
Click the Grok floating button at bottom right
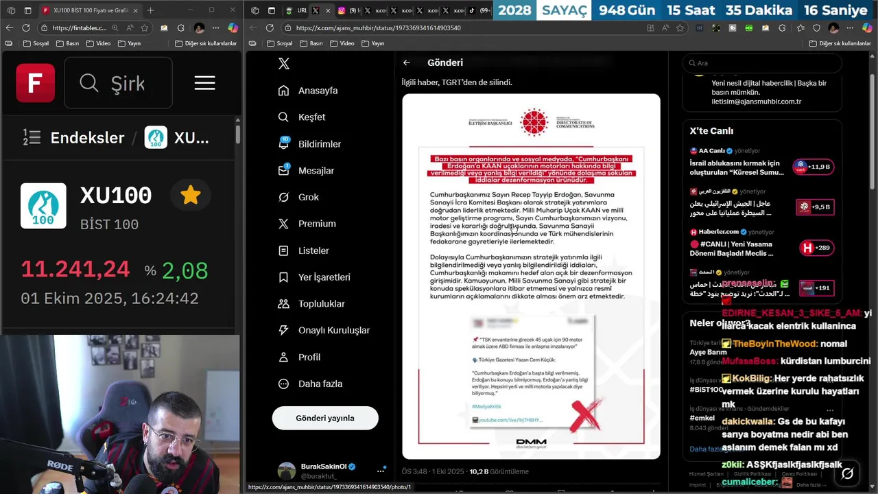click(x=847, y=473)
